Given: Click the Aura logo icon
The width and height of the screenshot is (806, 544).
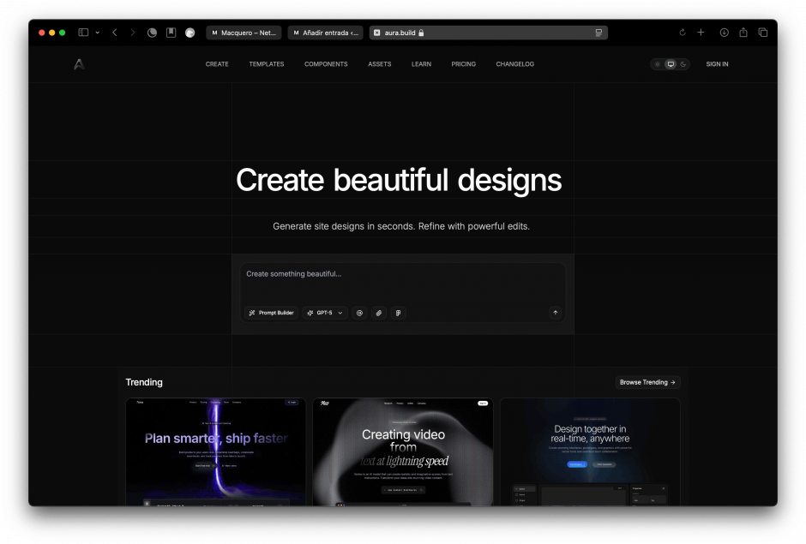Looking at the screenshot, I should 79,64.
